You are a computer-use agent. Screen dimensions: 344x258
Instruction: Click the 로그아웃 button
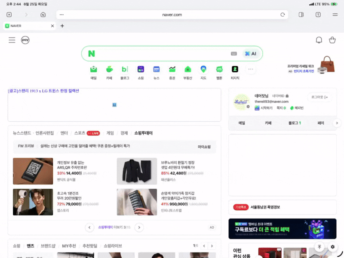319,97
